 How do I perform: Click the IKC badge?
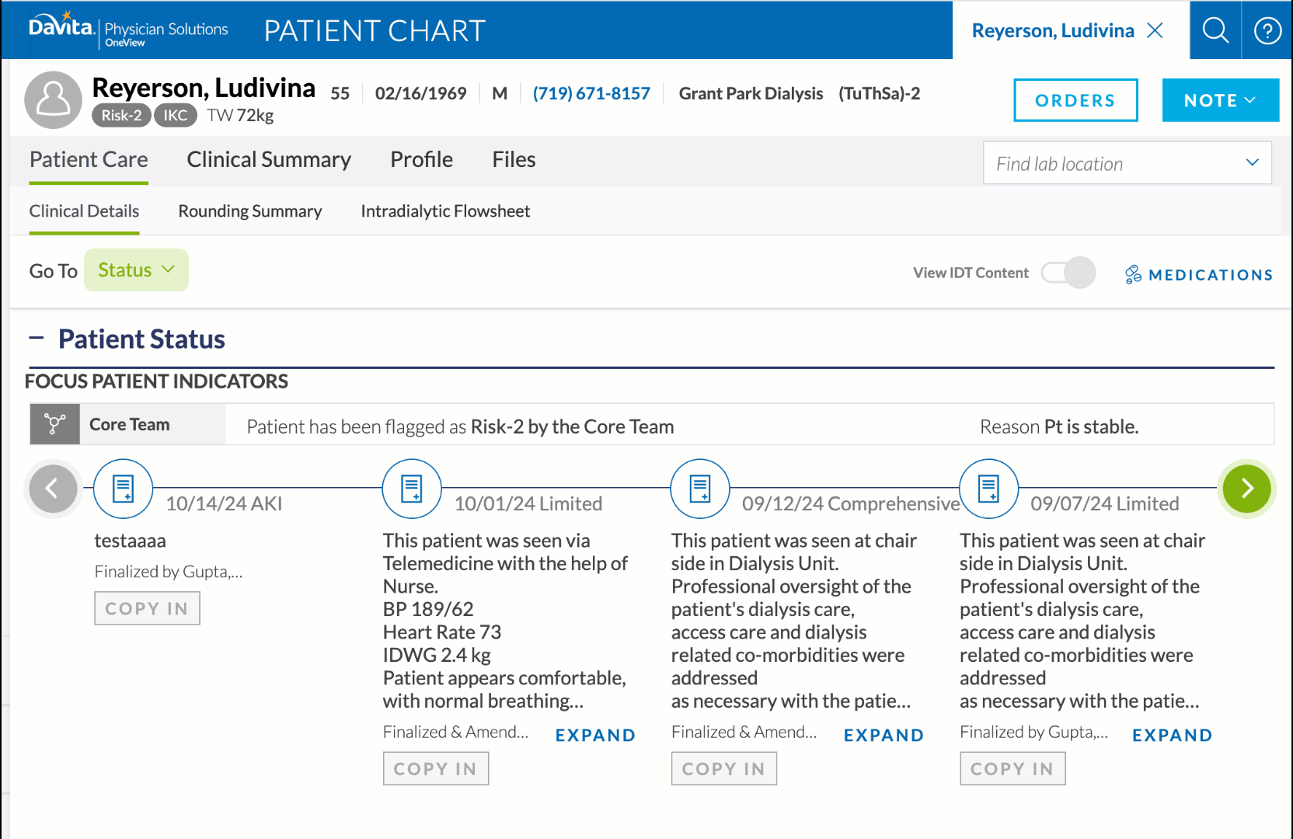[175, 115]
